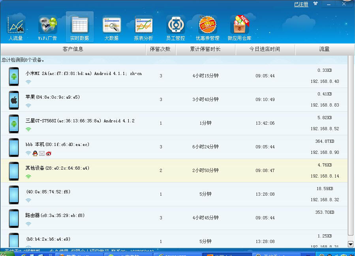Click the QQ penguin icon under bbb 本机
Screen dimensions: 355x256
pyautogui.click(x=35, y=153)
